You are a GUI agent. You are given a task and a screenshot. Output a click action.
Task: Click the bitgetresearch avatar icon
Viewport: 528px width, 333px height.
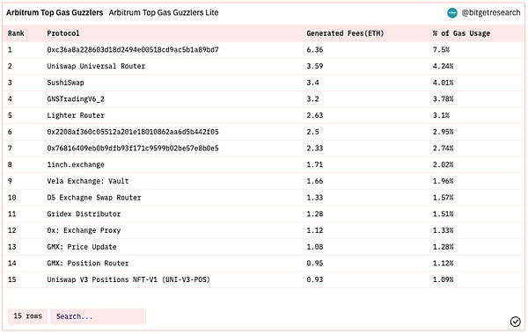[x=452, y=13]
